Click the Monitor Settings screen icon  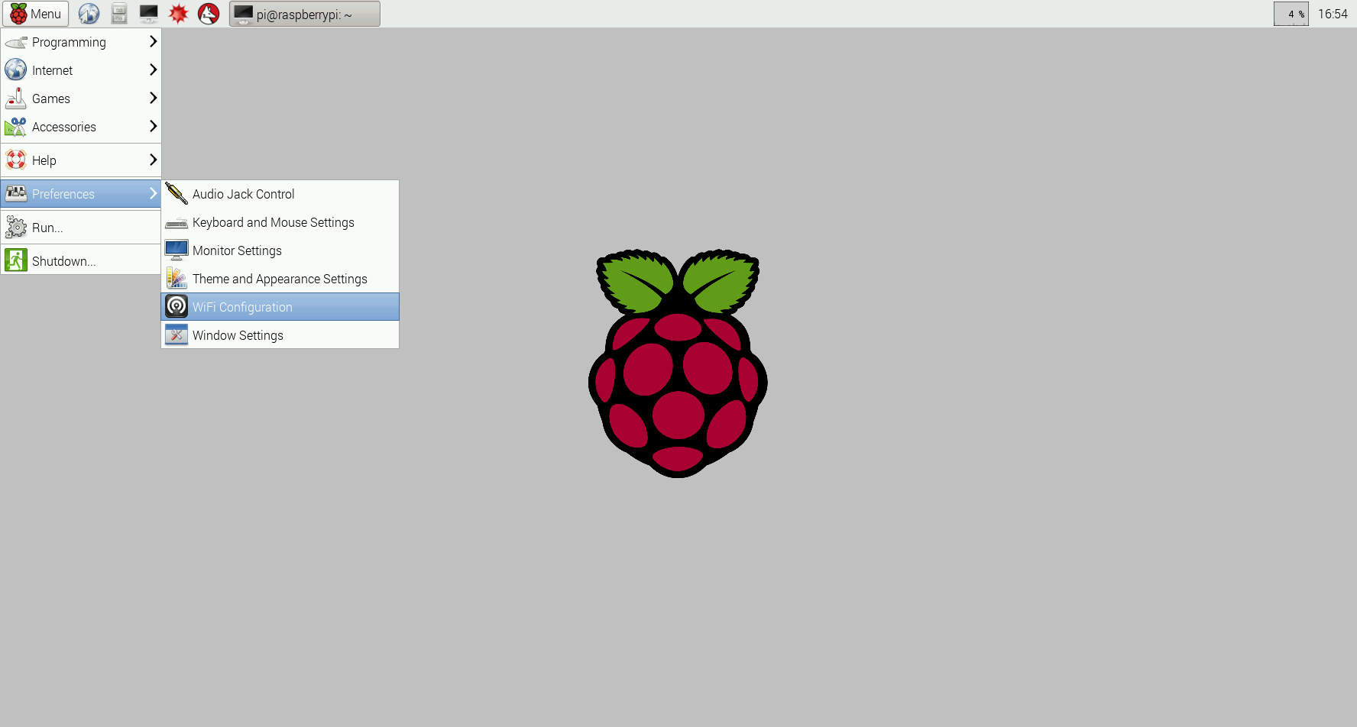(x=177, y=250)
